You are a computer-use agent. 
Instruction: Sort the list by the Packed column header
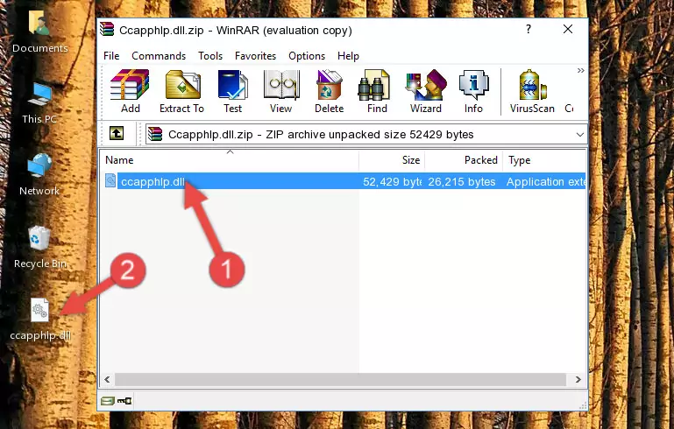pos(464,160)
